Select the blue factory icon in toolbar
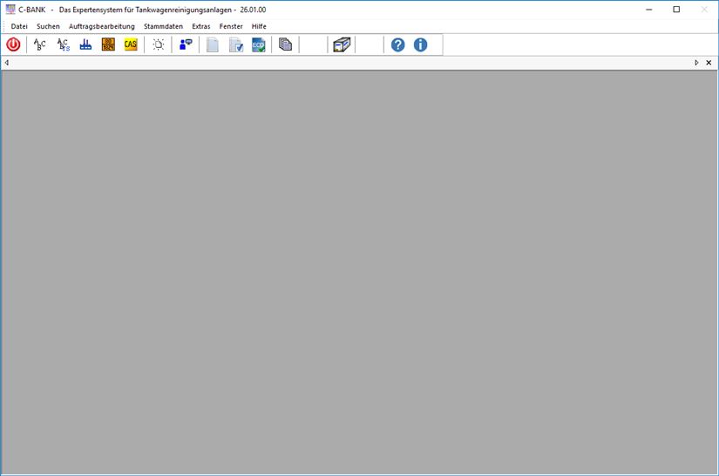The image size is (719, 476). pos(85,44)
